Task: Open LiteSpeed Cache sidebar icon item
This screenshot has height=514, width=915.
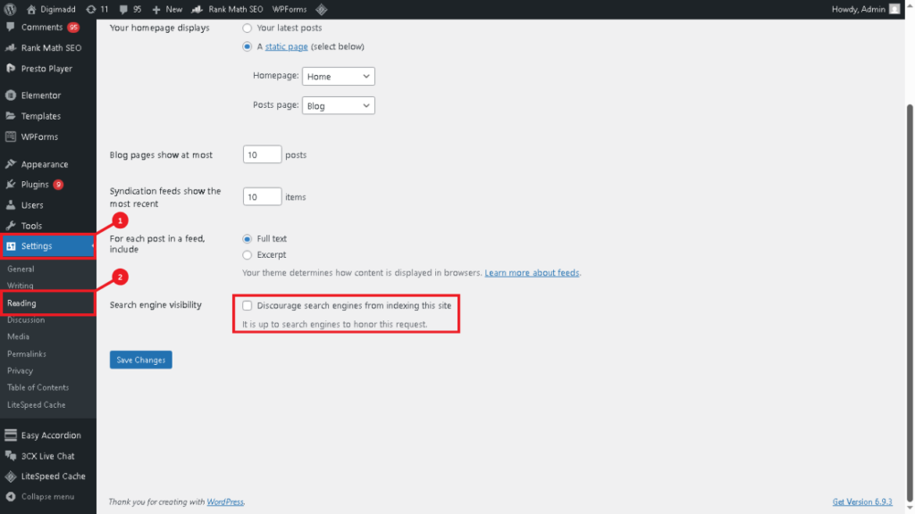Action: coord(11,477)
